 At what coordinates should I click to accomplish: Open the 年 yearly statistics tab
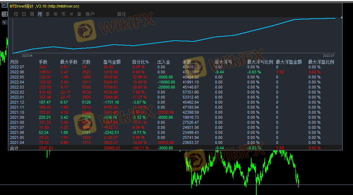[55, 14]
